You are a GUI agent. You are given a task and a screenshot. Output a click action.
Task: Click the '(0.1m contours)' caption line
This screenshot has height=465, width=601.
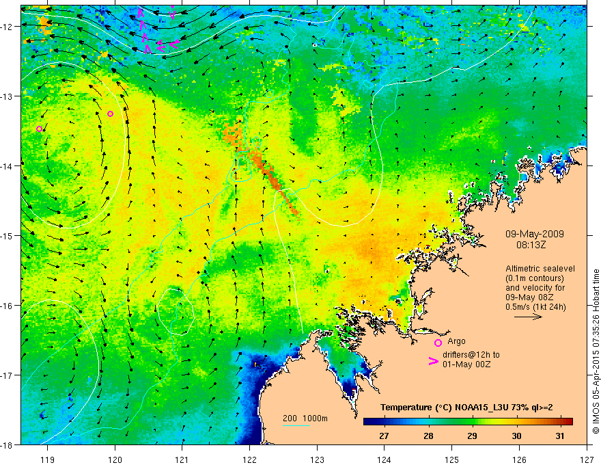coord(535,278)
